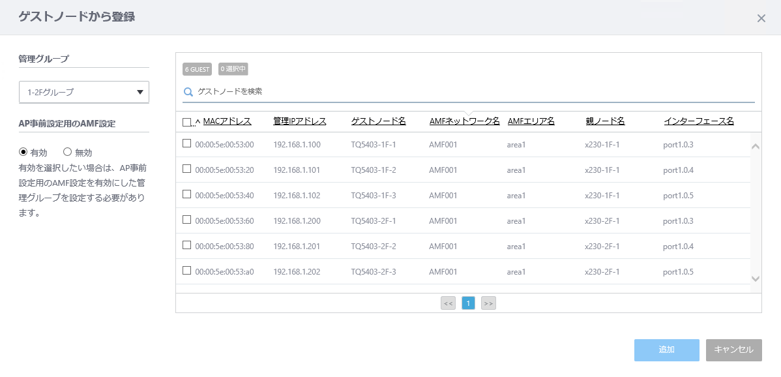This screenshot has height=377, width=781.
Task: Click the 追加 button
Action: (x=666, y=350)
